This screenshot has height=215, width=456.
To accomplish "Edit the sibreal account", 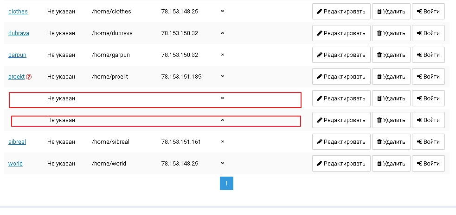I will (x=341, y=141).
